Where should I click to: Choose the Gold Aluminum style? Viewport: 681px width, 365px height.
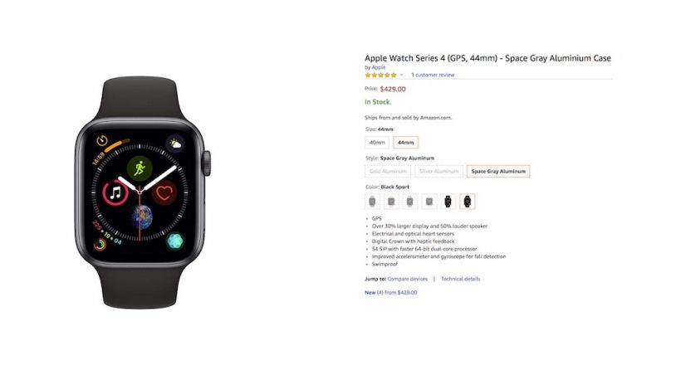(x=388, y=172)
